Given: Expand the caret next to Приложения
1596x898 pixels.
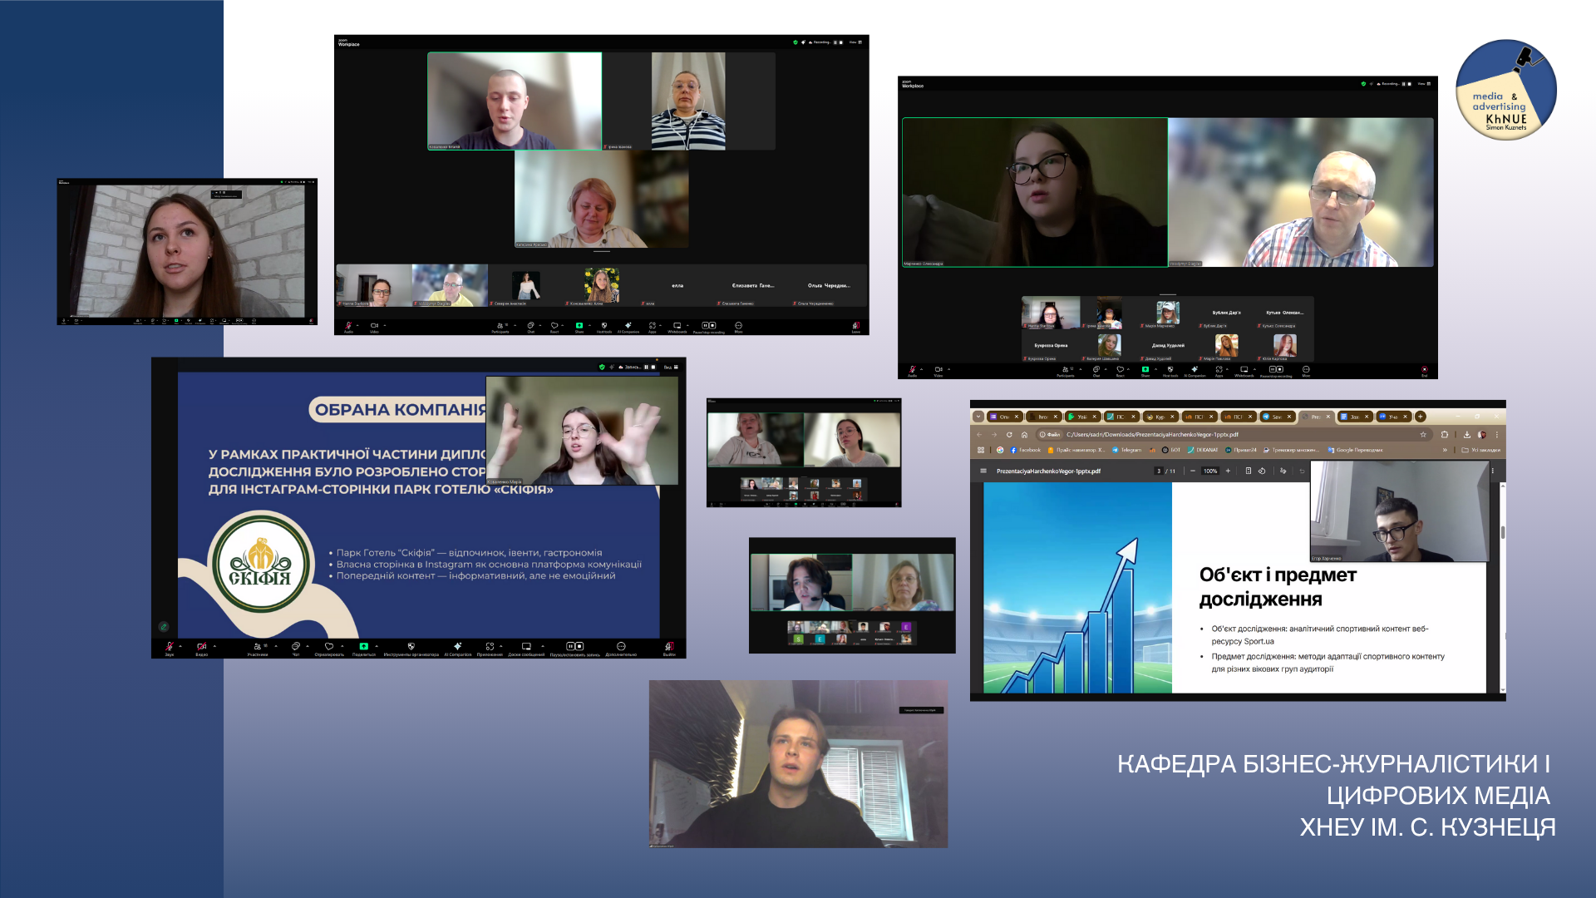Looking at the screenshot, I should [501, 646].
